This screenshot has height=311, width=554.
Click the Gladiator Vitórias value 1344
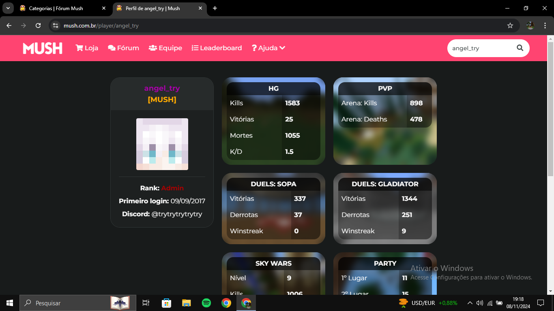(410, 198)
